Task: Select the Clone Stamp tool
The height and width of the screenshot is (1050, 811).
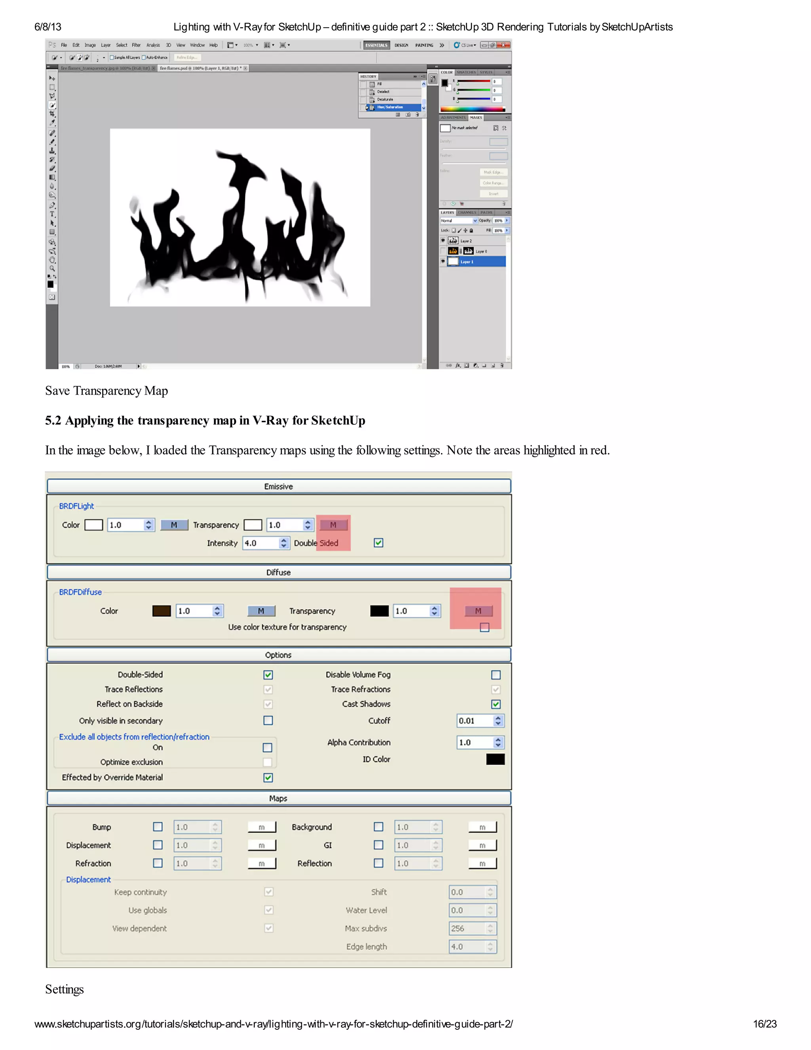Action: 52,151
